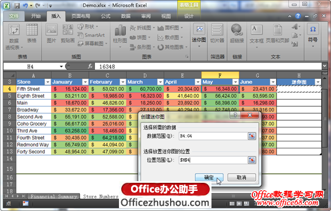Viewport: 331px width, 211px height.
Task: Open the 文件 (File) tab
Action: point(14,16)
